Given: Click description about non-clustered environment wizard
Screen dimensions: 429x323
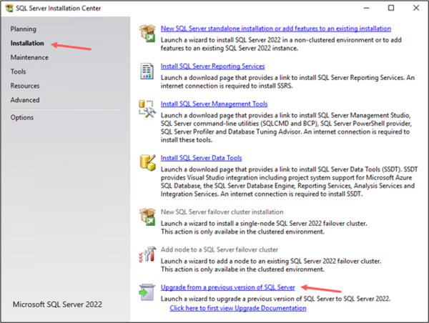Looking at the screenshot, I should 281,44.
